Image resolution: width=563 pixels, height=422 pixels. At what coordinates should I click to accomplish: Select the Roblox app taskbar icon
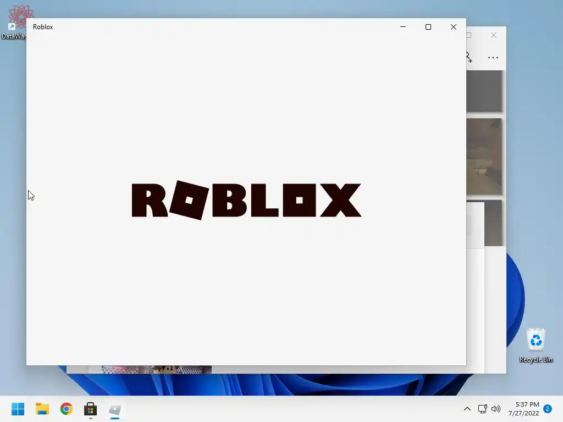coord(115,409)
